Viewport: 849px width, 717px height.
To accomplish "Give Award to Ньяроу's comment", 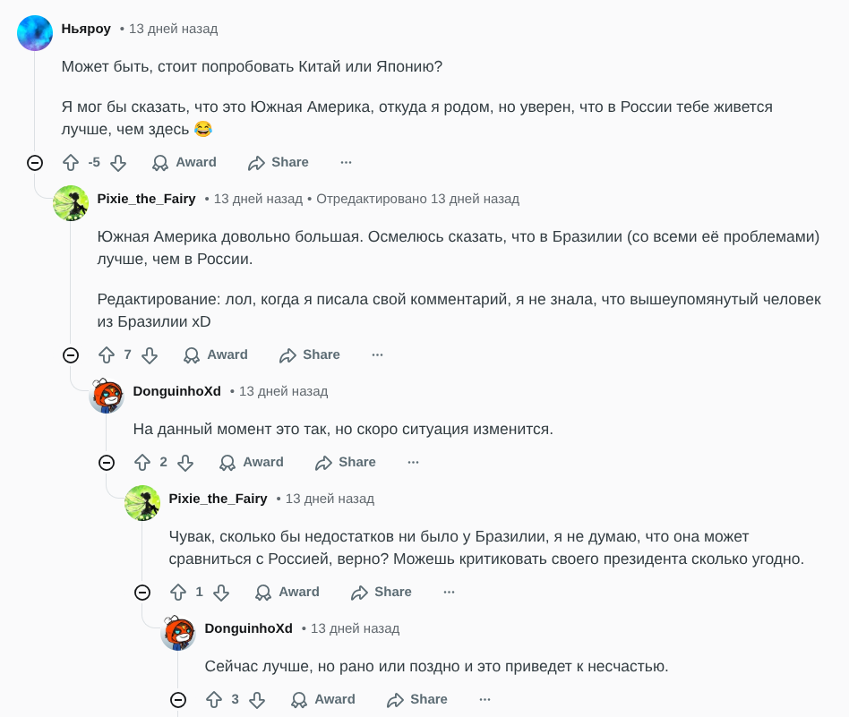I will (x=184, y=162).
